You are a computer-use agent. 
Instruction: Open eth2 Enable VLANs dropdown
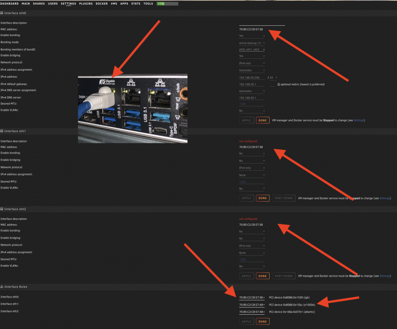pyautogui.click(x=252, y=266)
